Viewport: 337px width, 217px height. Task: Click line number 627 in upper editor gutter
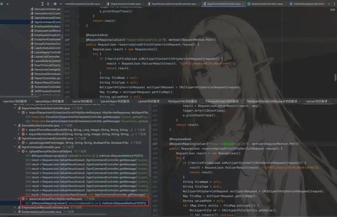pyautogui.click(x=67, y=40)
